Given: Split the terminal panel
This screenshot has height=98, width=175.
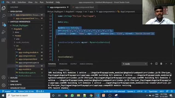Looking at the screenshot, I should pyautogui.click(x=156, y=64).
